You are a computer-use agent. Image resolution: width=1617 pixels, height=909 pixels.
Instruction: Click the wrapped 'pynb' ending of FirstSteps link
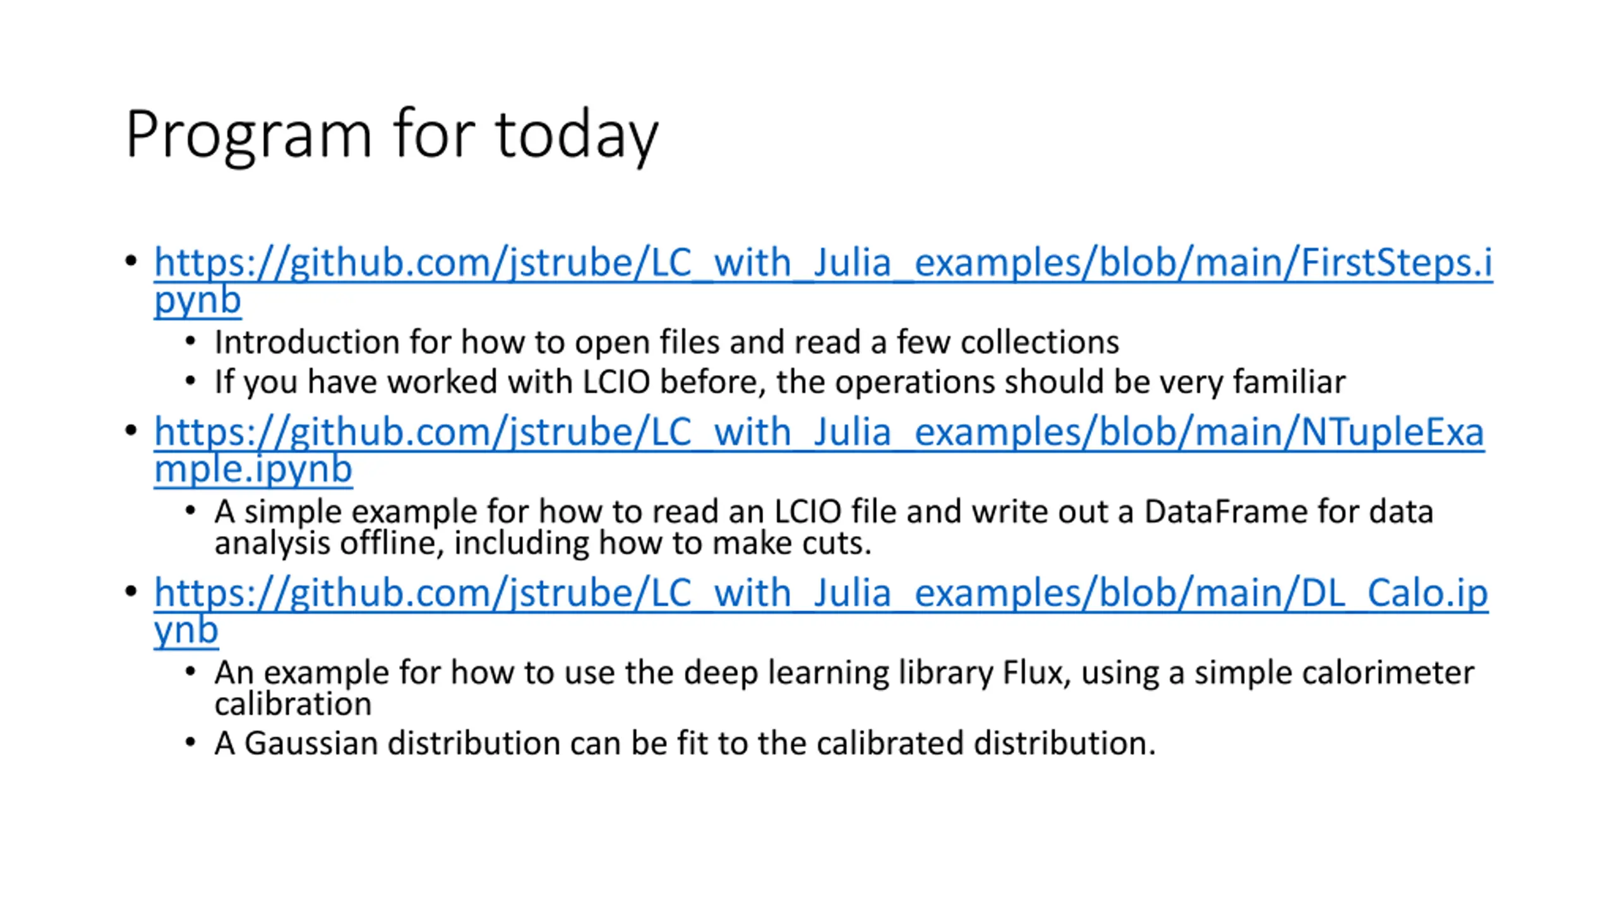(x=198, y=299)
